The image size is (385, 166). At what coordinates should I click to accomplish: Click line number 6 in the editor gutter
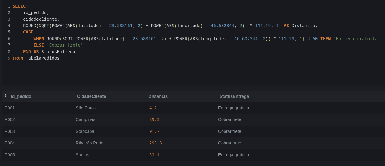[9, 39]
